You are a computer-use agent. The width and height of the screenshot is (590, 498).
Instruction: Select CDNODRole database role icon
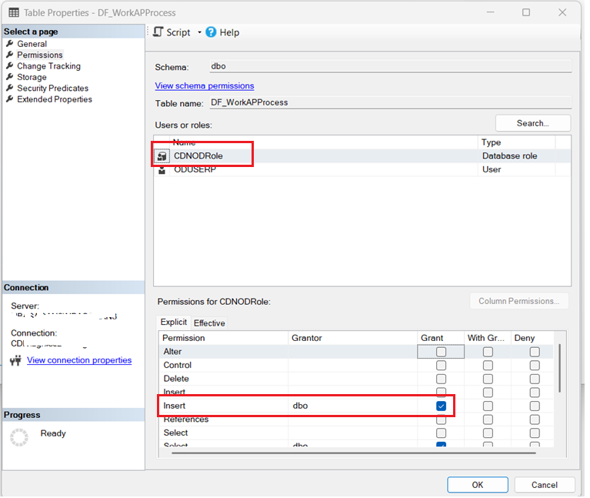click(x=162, y=155)
